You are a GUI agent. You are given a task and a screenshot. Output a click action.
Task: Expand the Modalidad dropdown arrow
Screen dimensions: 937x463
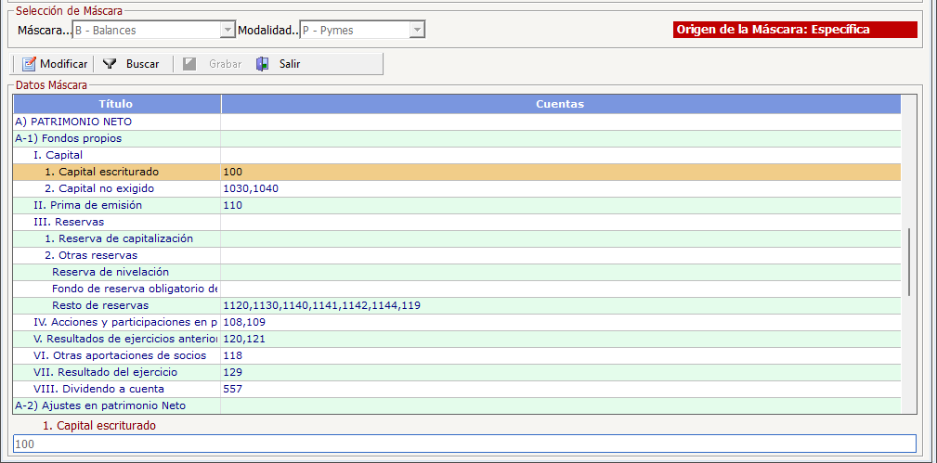pos(417,30)
